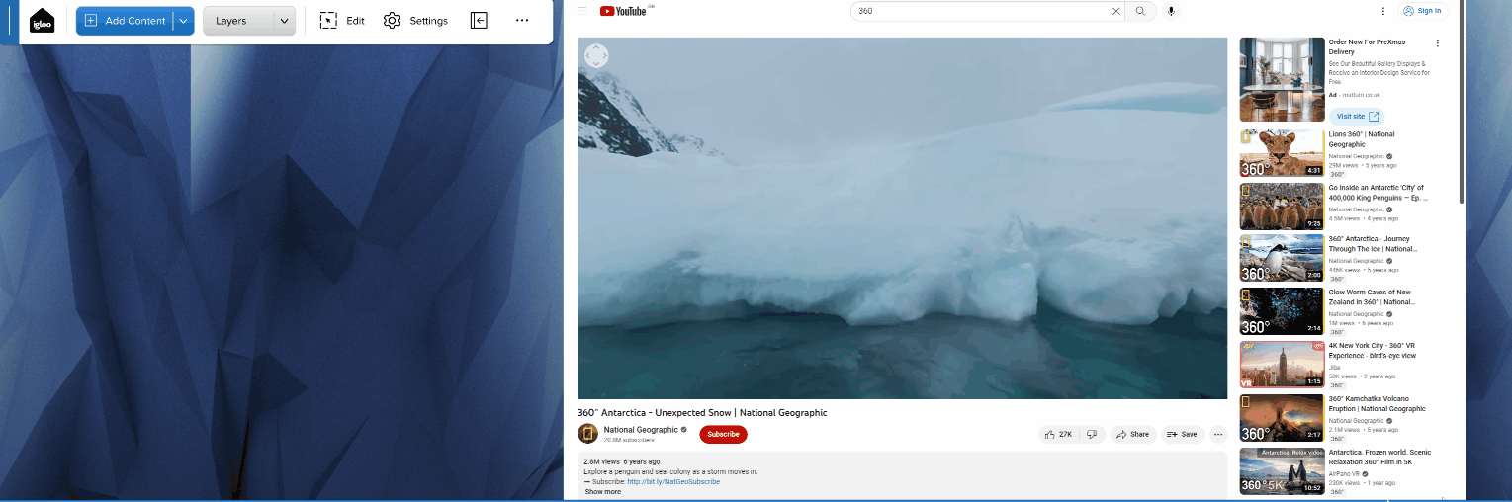Expand description with Show more
Viewport: 1512px width, 502px height.
coord(602,491)
